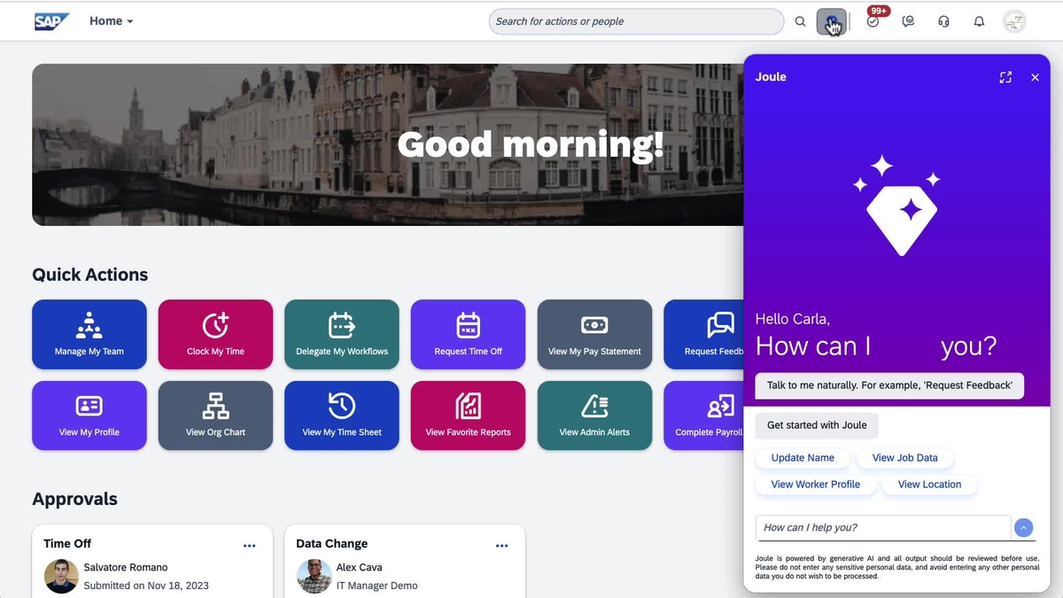Image resolution: width=1063 pixels, height=598 pixels.
Task: Choose the View Worker Profile suggestion
Action: click(x=815, y=485)
